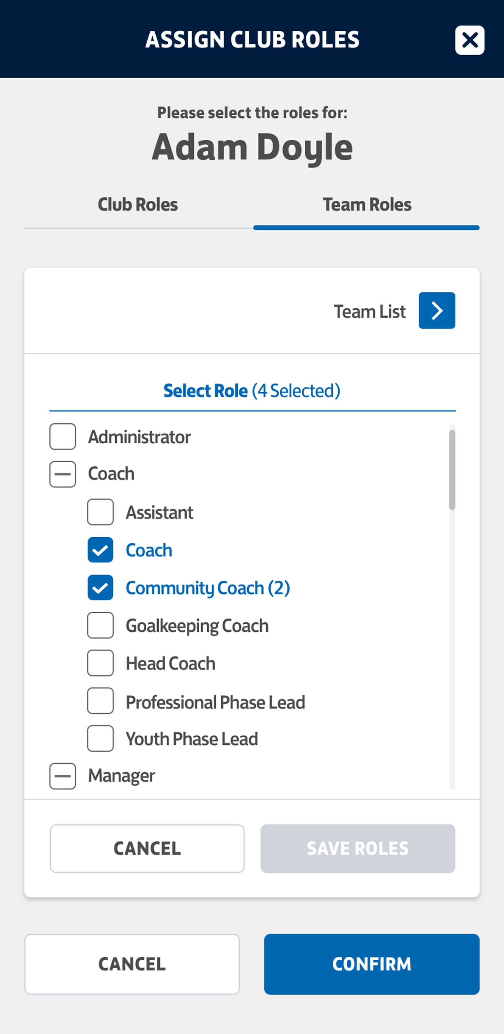
Task: Collapse the Coach role group
Action: tap(63, 474)
